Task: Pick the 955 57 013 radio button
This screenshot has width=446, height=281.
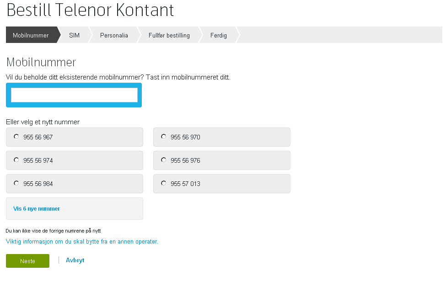Action: coord(164,183)
